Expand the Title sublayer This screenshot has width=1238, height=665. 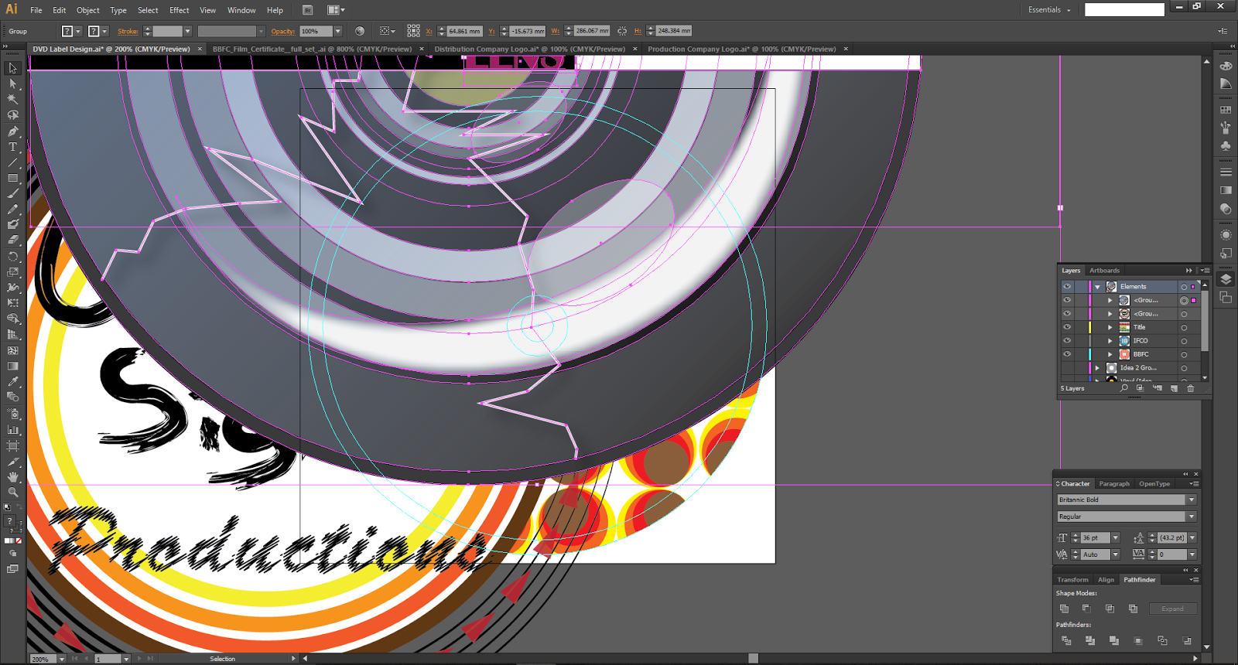(1110, 327)
